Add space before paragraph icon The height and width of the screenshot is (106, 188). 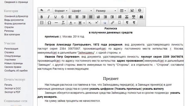[127, 17]
